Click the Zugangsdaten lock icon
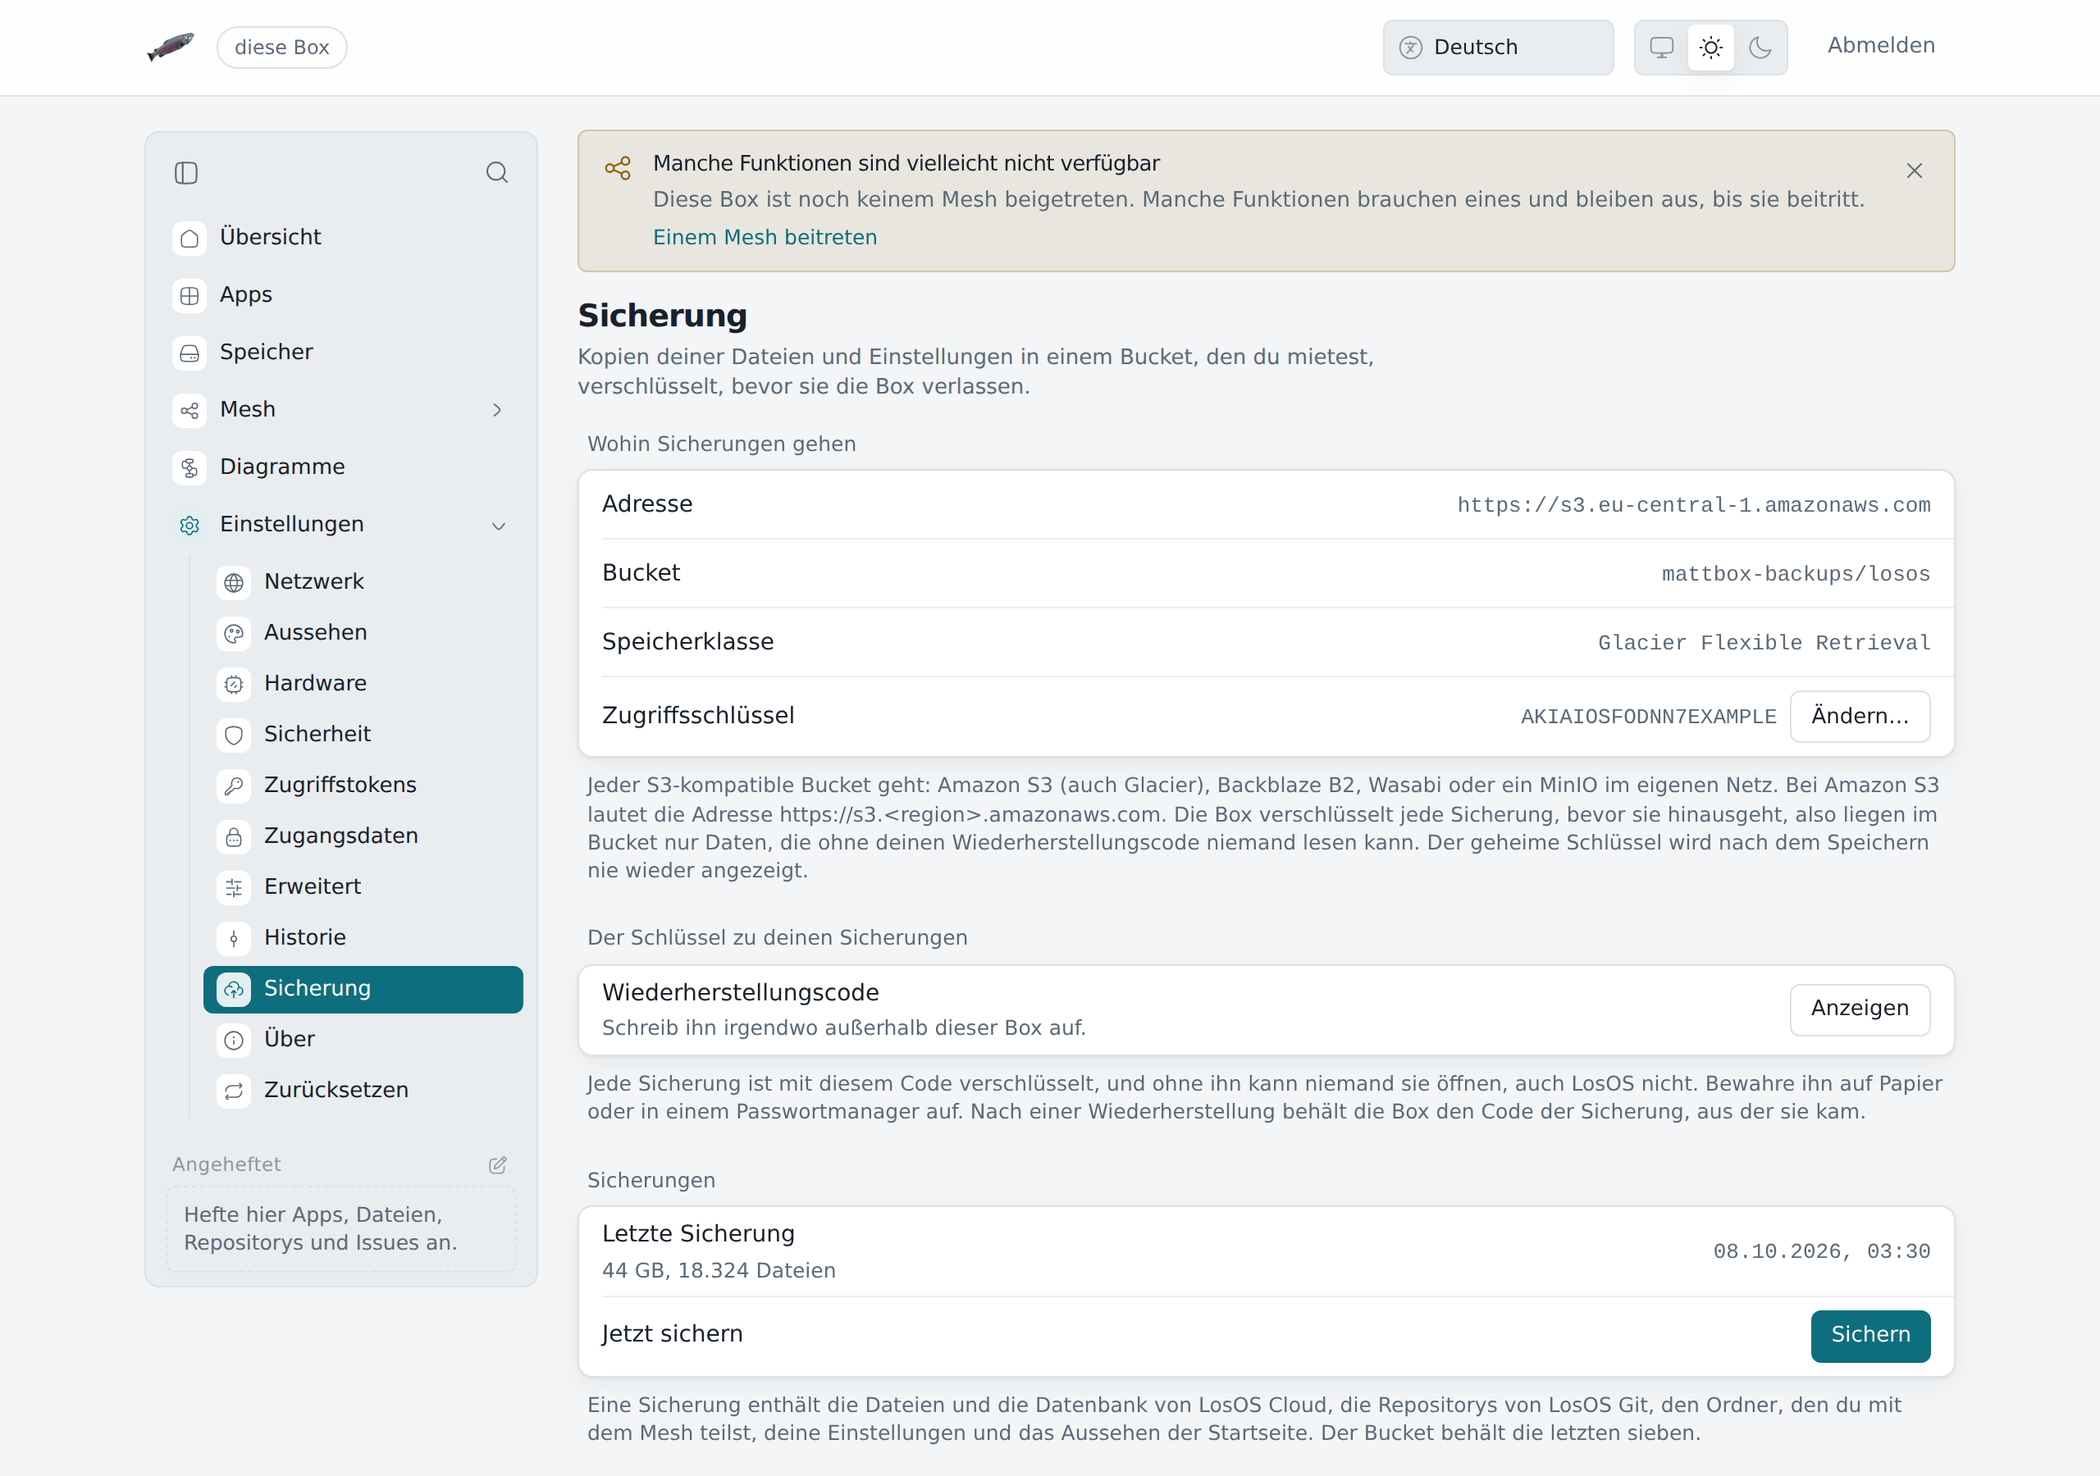The image size is (2100, 1476). [234, 836]
